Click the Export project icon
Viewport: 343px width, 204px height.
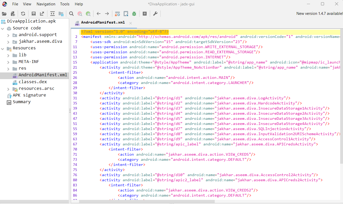(x=42, y=14)
